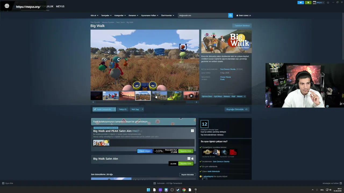Open İstek Listesi wishlist link
344x193 pixels.
pos(243,15)
